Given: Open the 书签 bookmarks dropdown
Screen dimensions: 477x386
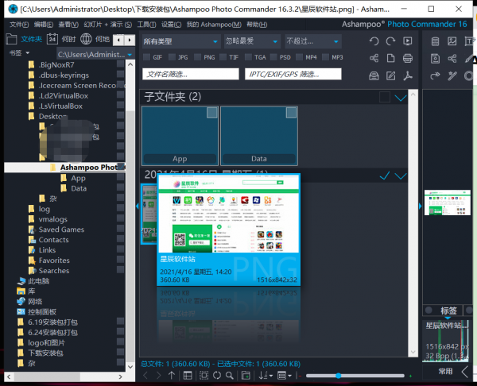Looking at the screenshot, I should pyautogui.click(x=19, y=53).
